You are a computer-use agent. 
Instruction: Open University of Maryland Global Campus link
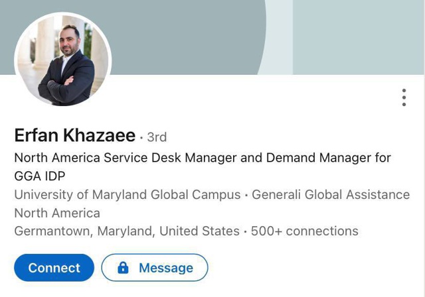(x=127, y=195)
